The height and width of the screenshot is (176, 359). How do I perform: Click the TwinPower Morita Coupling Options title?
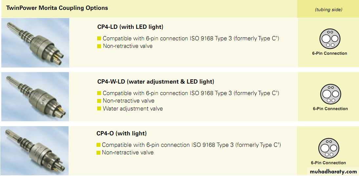tap(57, 8)
